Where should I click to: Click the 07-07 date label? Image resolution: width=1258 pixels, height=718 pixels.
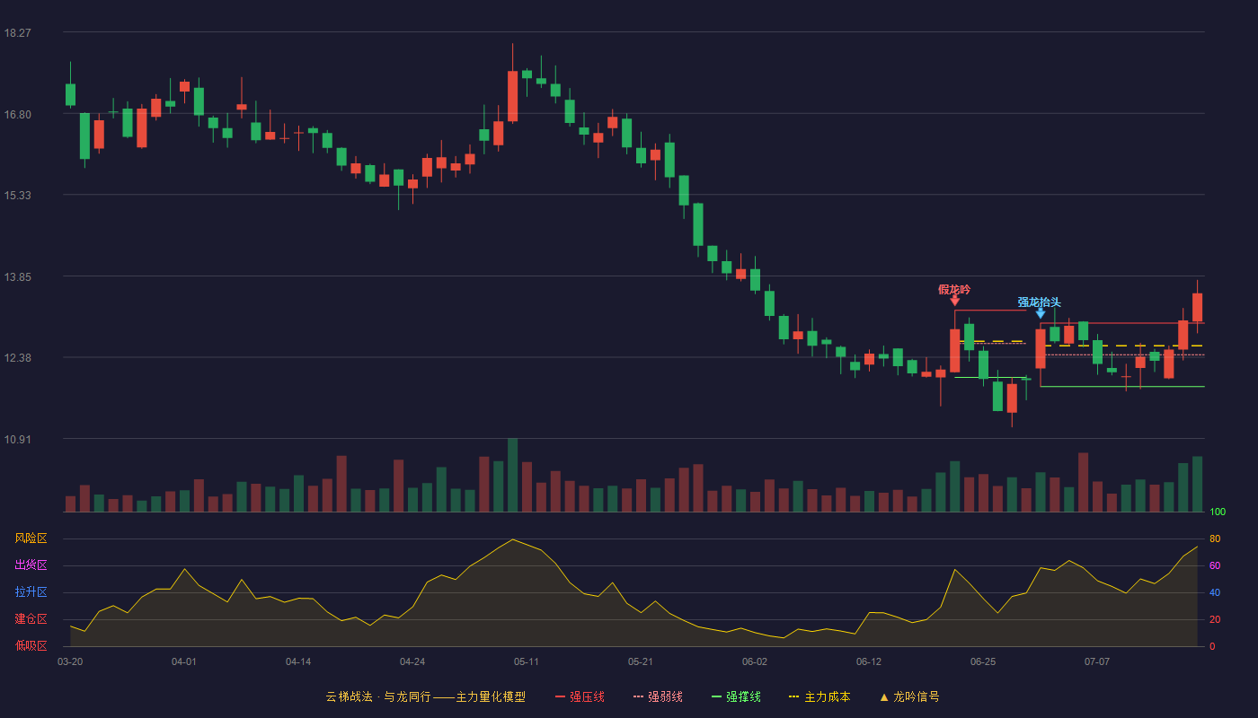(x=1097, y=661)
